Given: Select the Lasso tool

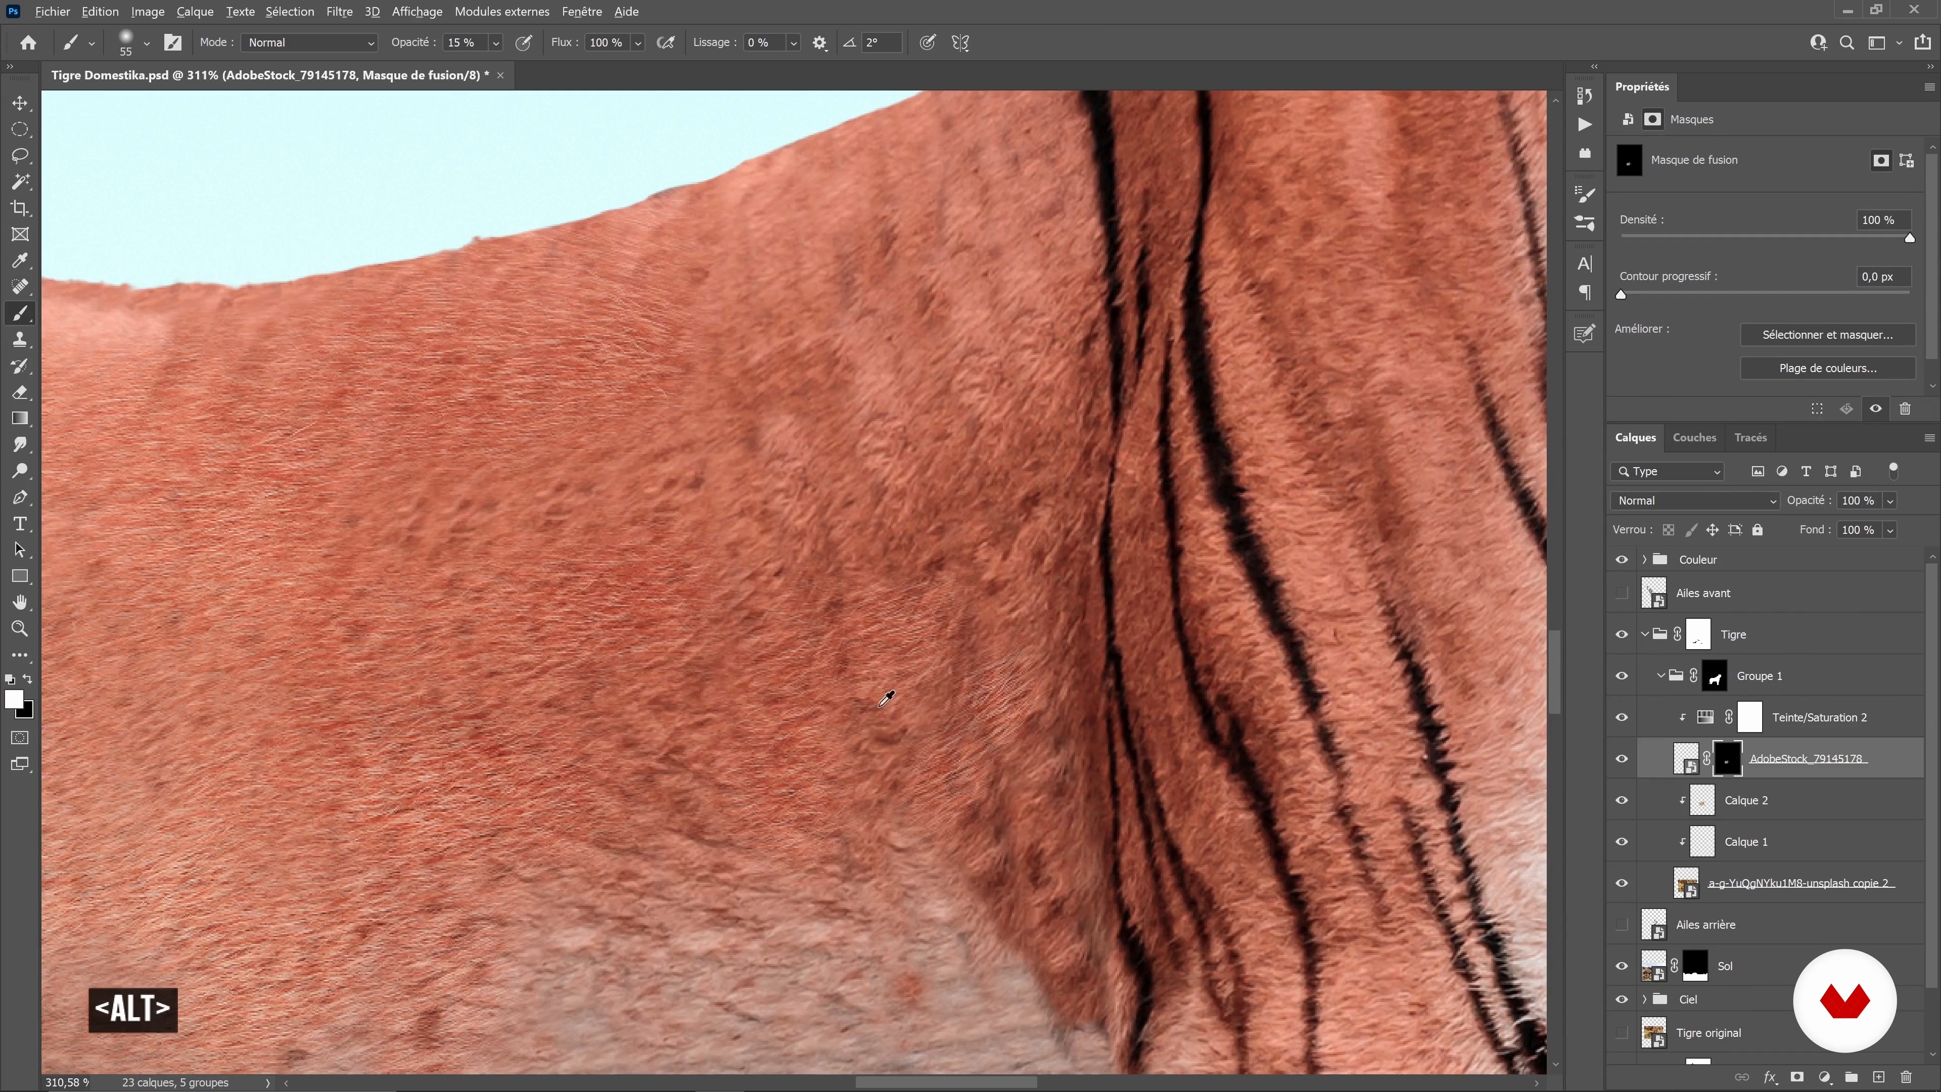Looking at the screenshot, I should (20, 156).
